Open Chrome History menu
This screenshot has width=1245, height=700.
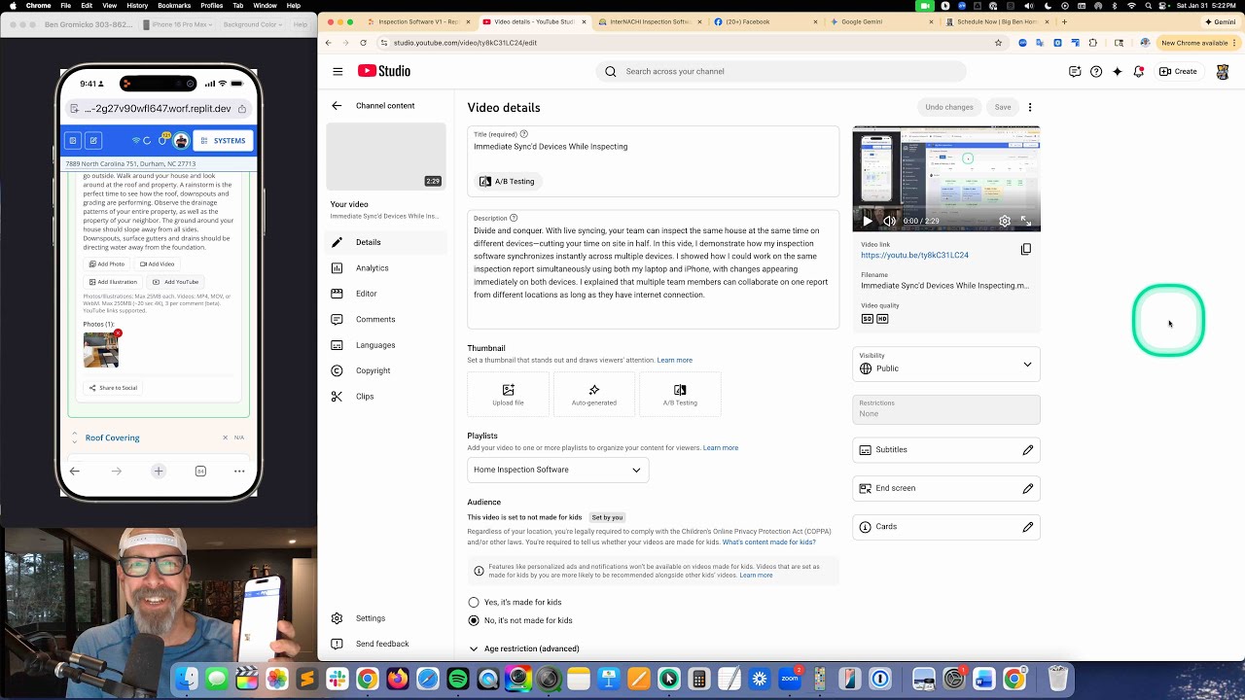point(137,6)
